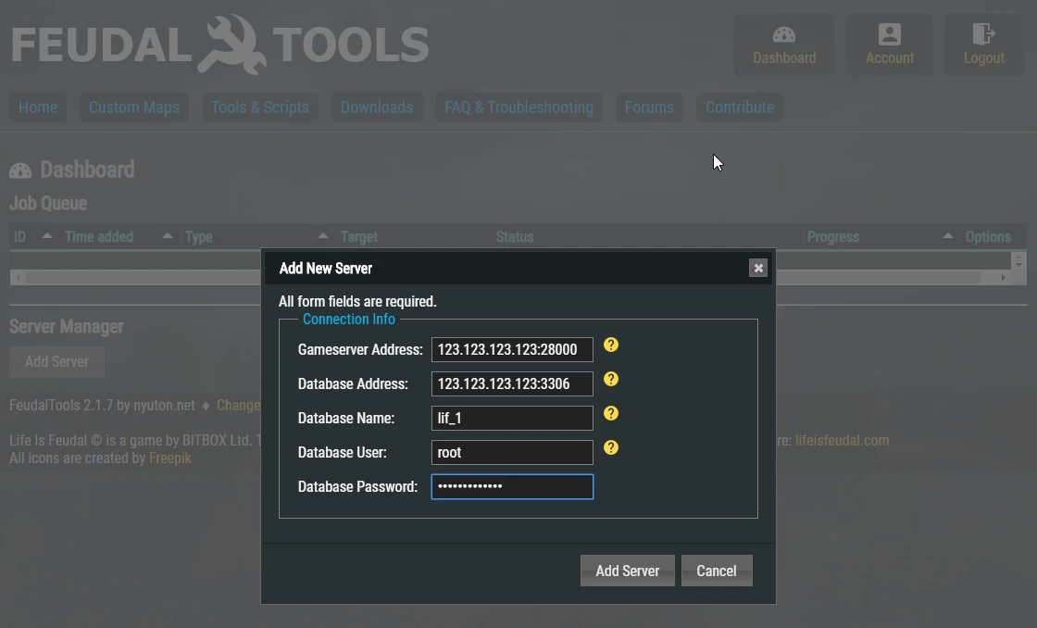Sort job queue by Progress column
The image size is (1037, 628).
[832, 237]
